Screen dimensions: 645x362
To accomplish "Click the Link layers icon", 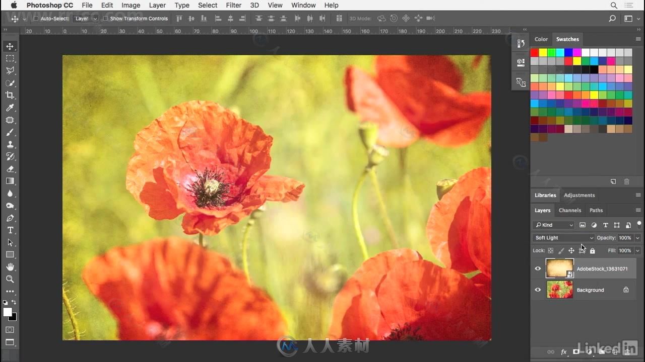I will [x=551, y=352].
